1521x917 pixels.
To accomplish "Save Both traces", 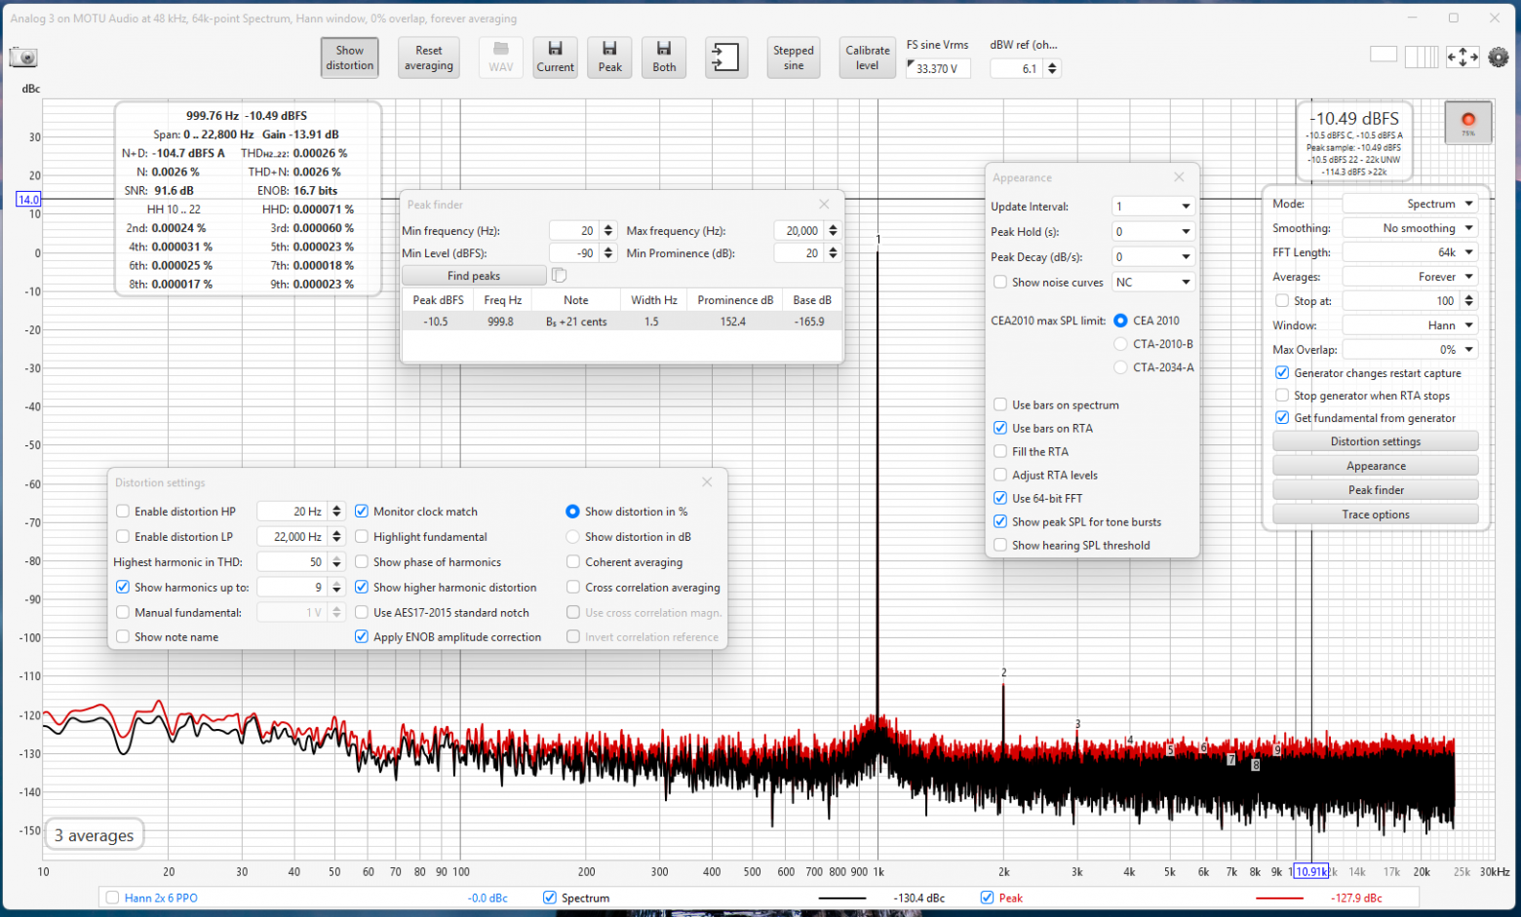I will pyautogui.click(x=664, y=57).
